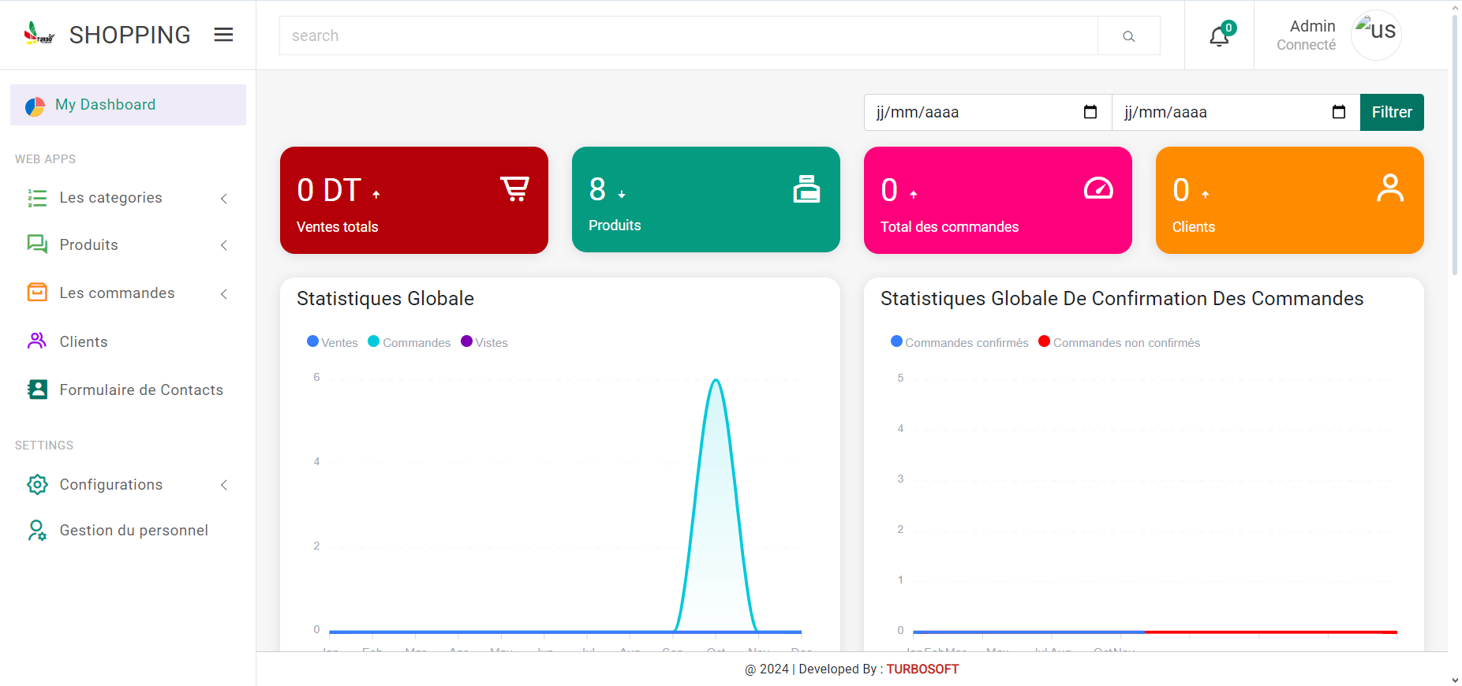Toggle Commandes non confirmés legend series
The image size is (1462, 686).
(1119, 342)
